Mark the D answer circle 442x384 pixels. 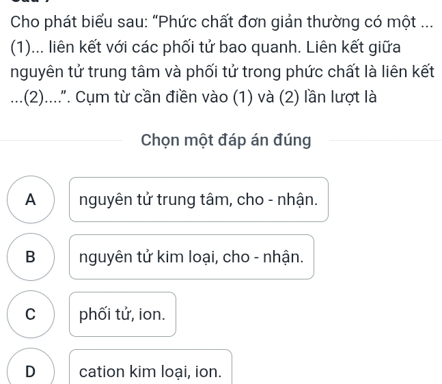click(x=30, y=371)
